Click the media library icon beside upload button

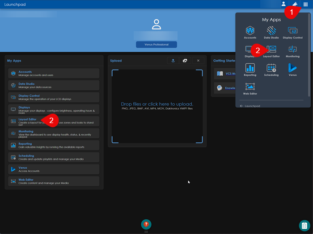tap(185, 61)
